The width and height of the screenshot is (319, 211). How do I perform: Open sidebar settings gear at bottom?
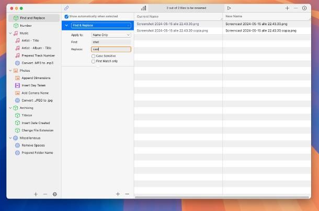click(x=55, y=194)
